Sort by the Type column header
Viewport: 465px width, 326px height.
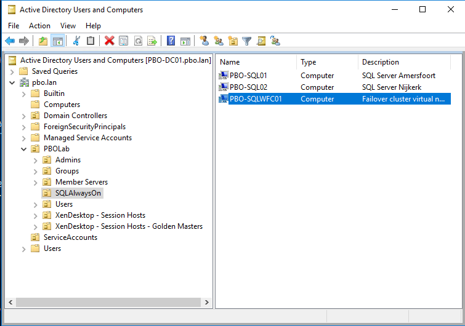(x=328, y=62)
